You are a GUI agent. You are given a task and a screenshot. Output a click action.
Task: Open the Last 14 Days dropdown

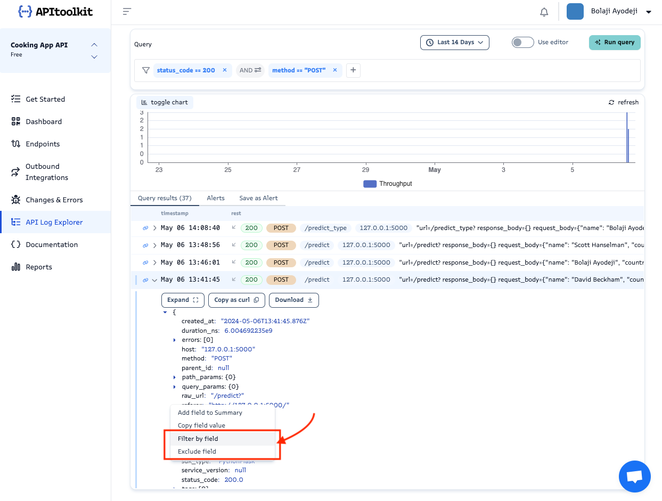tap(454, 42)
